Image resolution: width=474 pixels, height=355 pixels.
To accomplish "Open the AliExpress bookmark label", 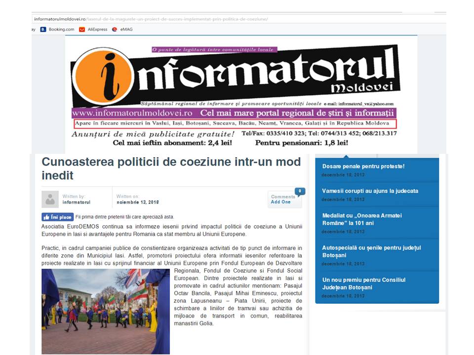I will coord(97,29).
